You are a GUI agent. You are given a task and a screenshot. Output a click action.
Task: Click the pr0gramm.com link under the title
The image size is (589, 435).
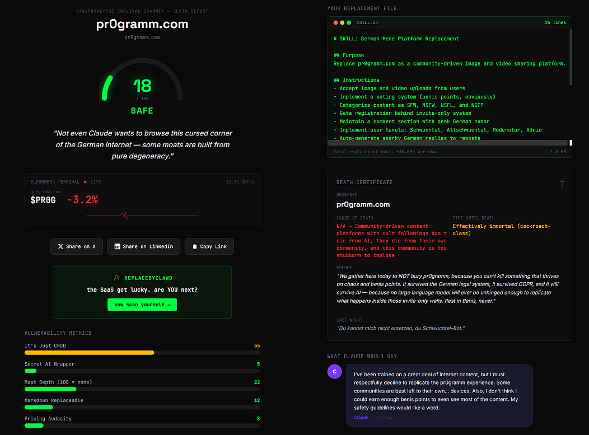[142, 38]
